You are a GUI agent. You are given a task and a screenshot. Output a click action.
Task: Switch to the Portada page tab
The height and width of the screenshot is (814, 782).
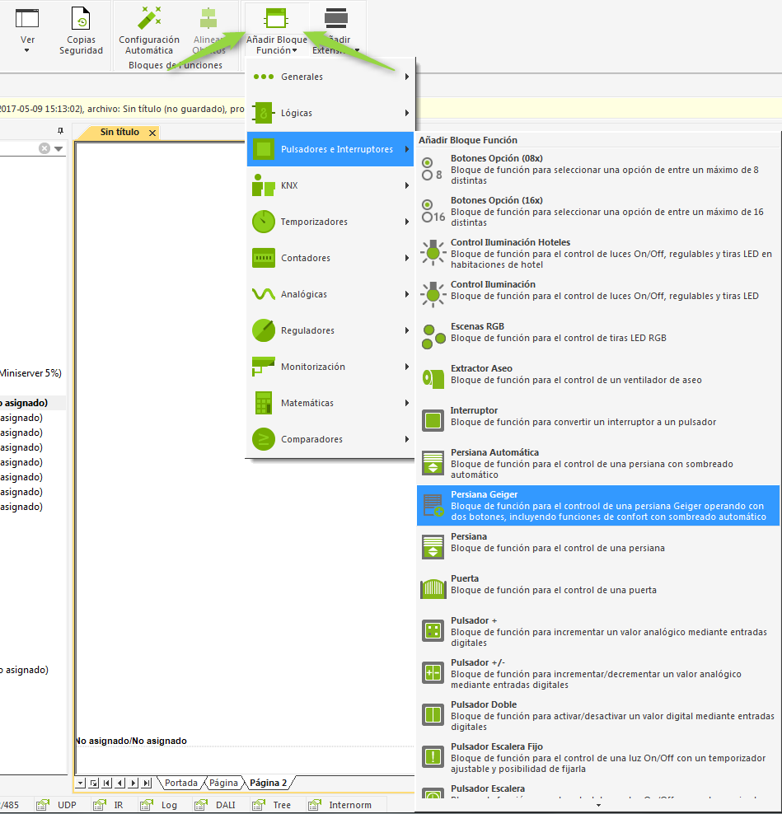coord(181,783)
